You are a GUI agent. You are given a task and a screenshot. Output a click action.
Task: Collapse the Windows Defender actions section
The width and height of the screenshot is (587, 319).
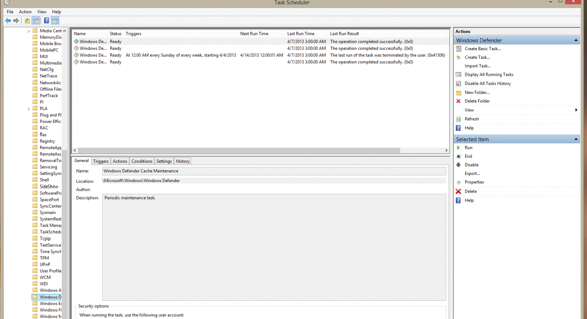pyautogui.click(x=576, y=40)
